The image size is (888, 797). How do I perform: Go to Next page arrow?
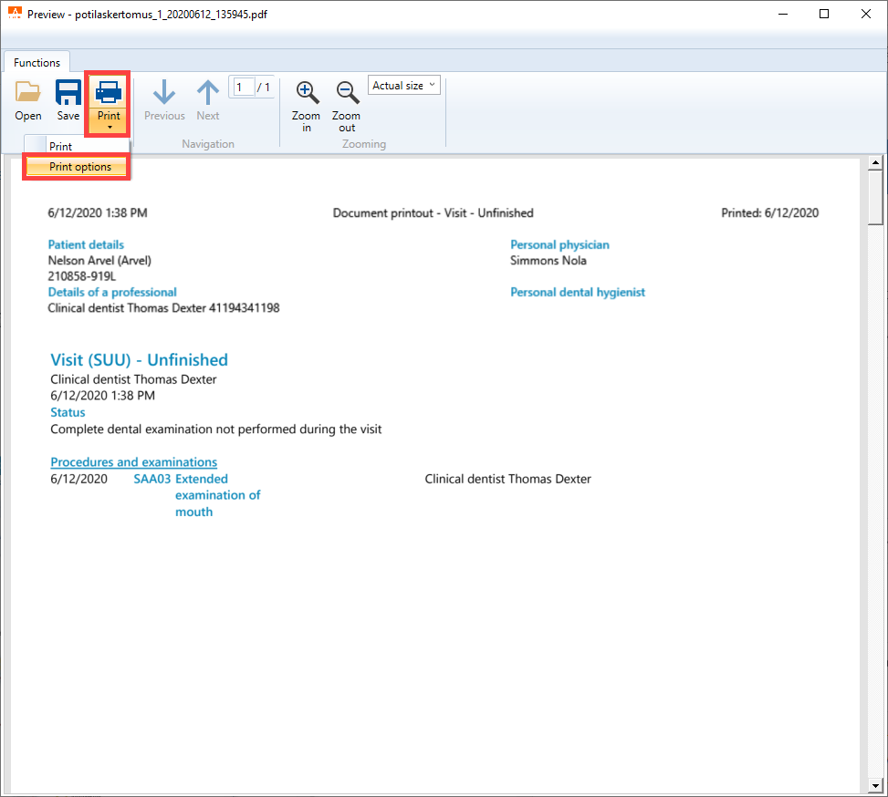point(208,92)
